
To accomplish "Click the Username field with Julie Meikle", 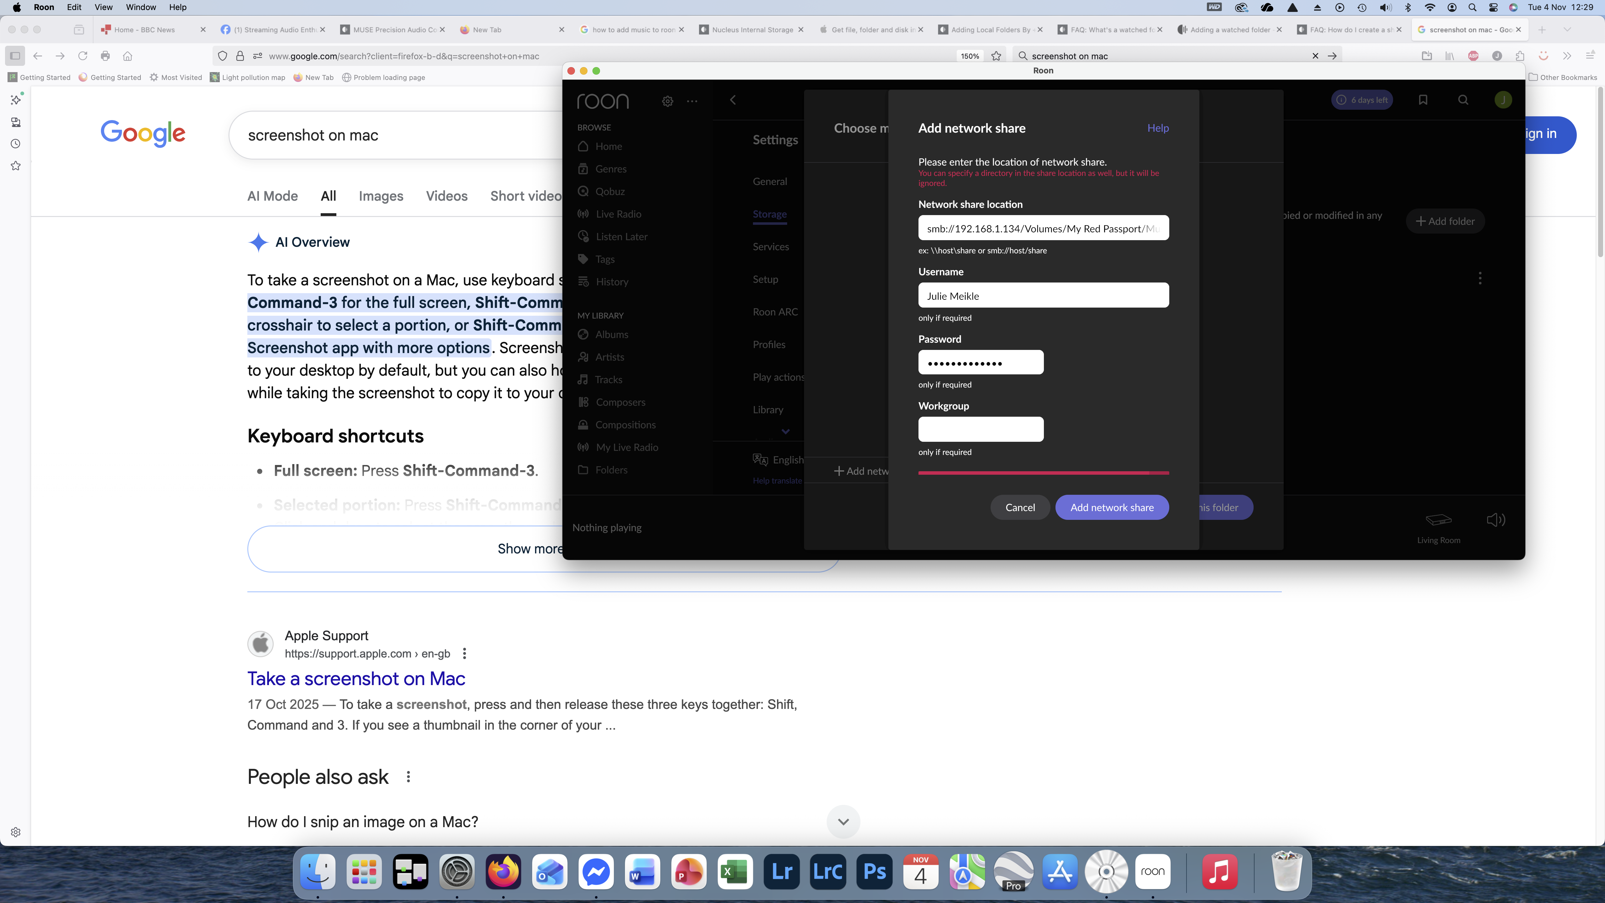I will pos(1043,295).
